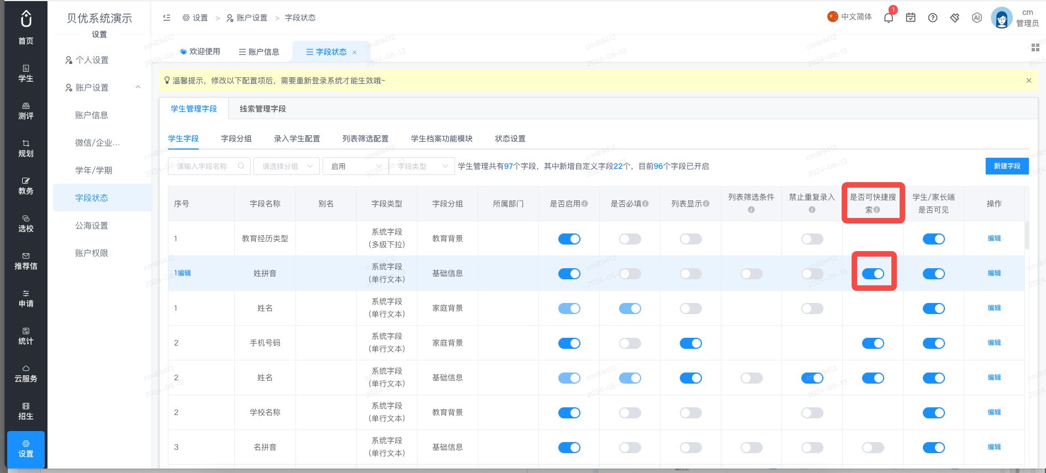The image size is (1046, 473).
Task: Open 统计 in left navigation
Action: (x=25, y=336)
